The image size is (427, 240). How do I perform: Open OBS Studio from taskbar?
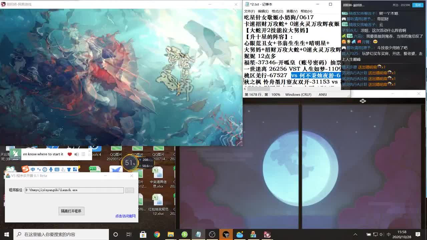(212, 234)
